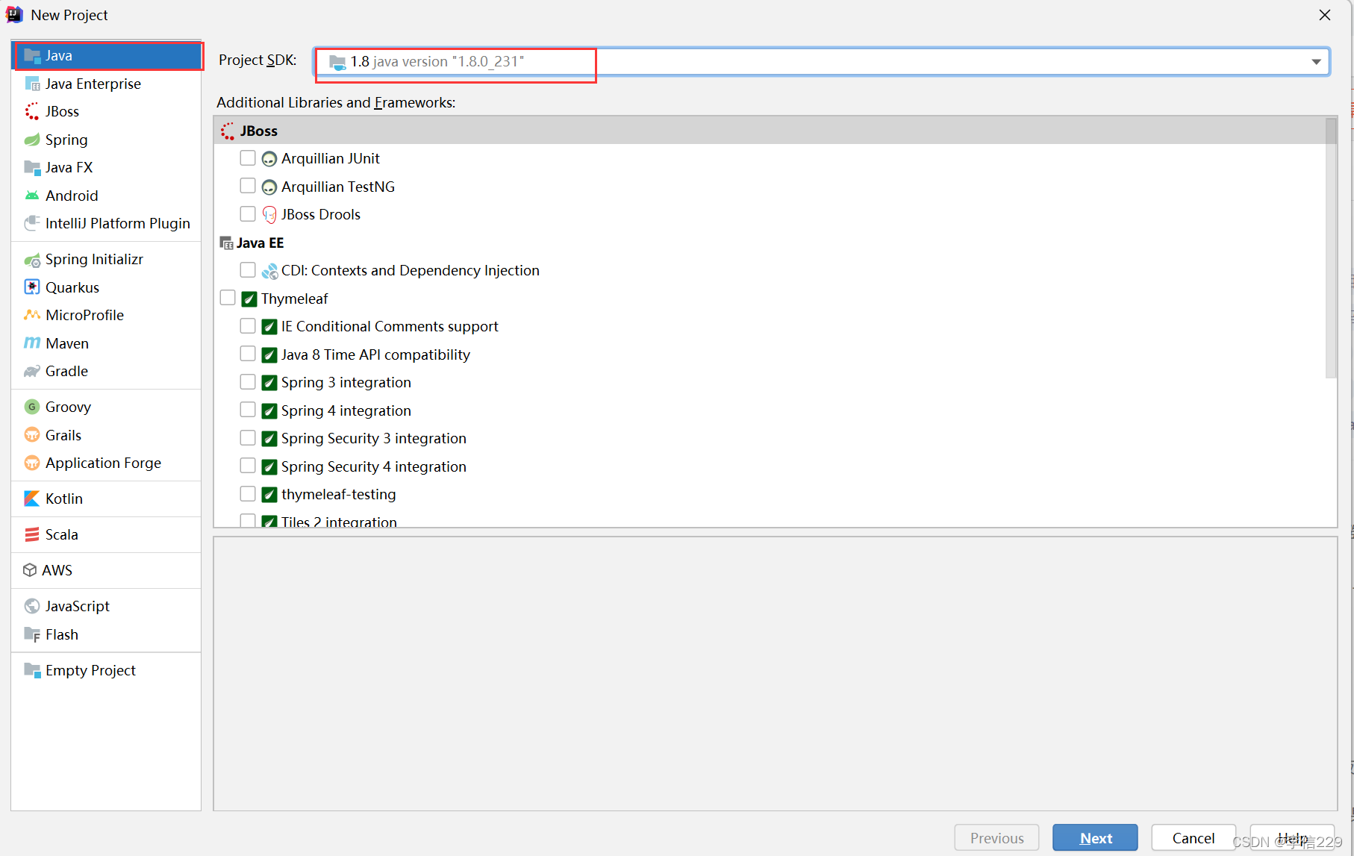
Task: Select the Flash project type
Action: [106, 634]
